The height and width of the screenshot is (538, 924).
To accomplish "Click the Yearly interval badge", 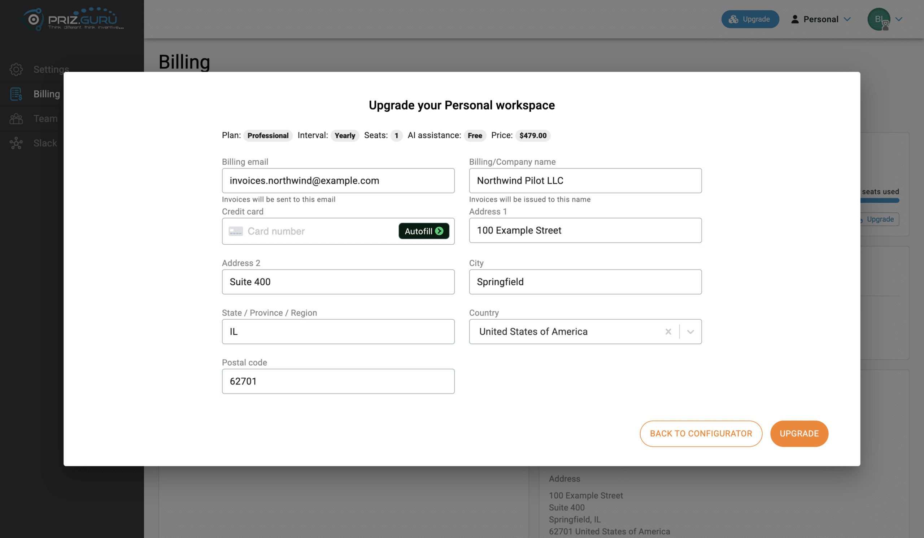I will pyautogui.click(x=345, y=135).
